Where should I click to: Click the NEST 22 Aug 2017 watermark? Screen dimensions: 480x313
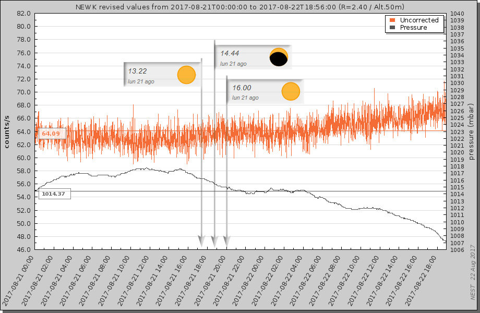click(473, 278)
